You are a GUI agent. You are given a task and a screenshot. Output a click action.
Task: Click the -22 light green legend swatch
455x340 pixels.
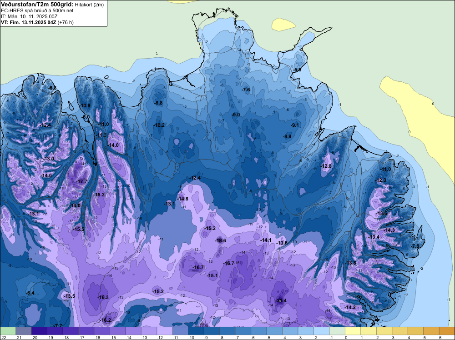click(8, 331)
